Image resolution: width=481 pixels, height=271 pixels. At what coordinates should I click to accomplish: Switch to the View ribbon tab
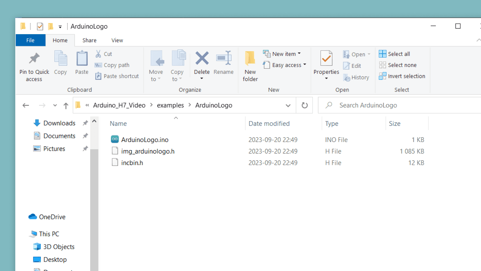click(x=117, y=40)
